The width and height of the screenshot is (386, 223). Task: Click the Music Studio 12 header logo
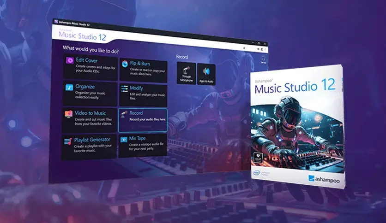(82, 35)
